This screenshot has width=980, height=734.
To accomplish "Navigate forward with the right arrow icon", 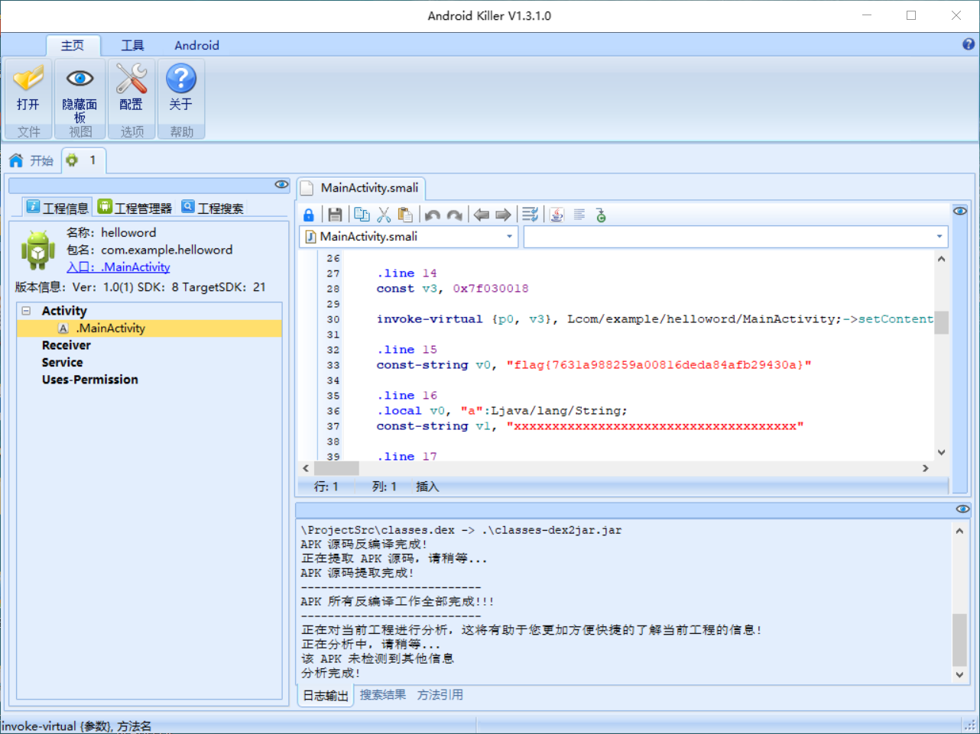I will pos(503,215).
